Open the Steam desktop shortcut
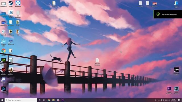 point(11,4)
